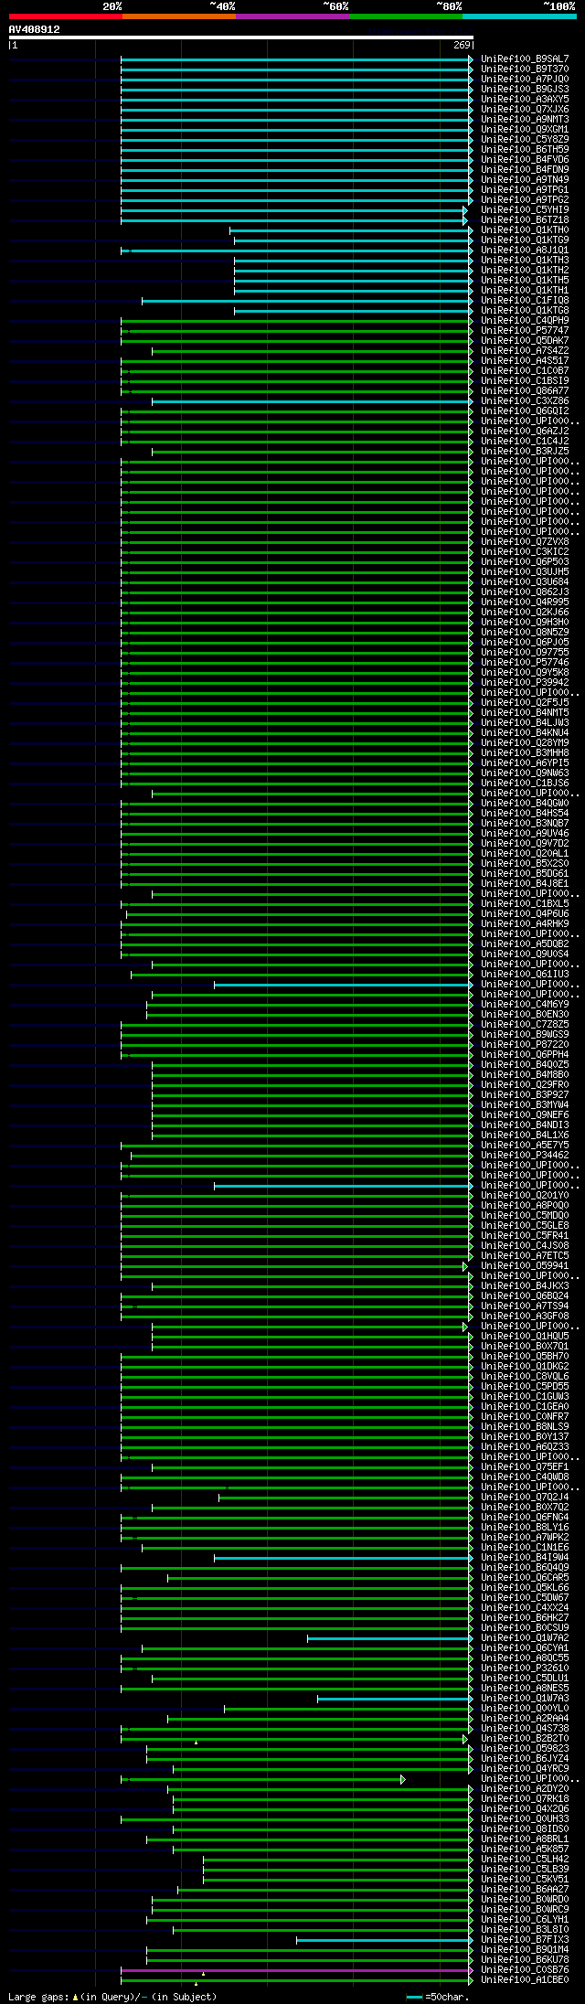The image size is (585, 2004).
Task: Select the query name AV408912
Action: point(35,29)
